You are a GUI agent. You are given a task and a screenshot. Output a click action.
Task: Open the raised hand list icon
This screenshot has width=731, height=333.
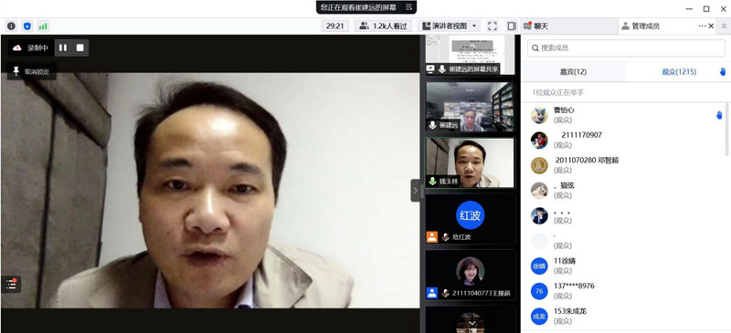(723, 72)
